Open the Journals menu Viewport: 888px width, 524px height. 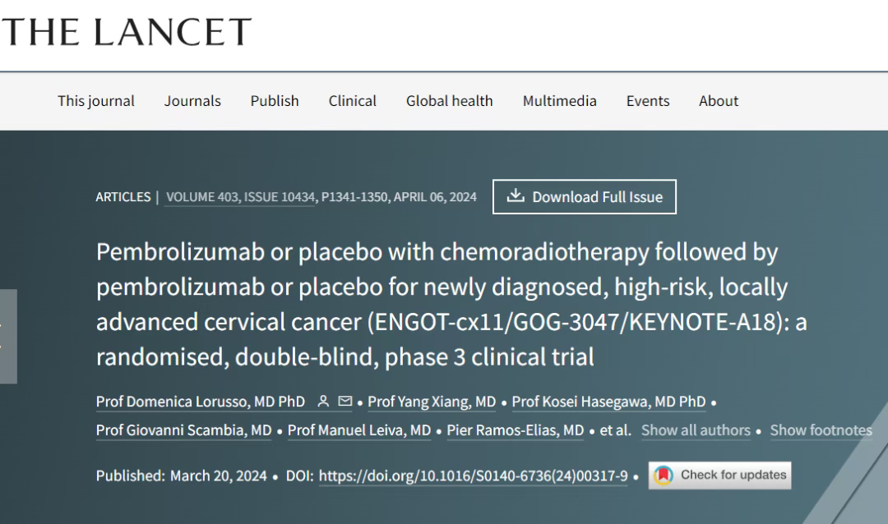(192, 101)
